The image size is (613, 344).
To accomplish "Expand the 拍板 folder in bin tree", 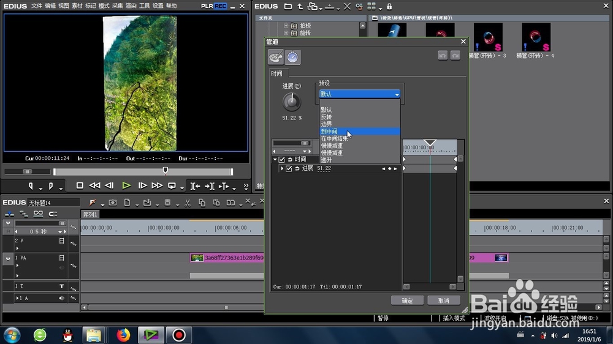I will click(286, 26).
